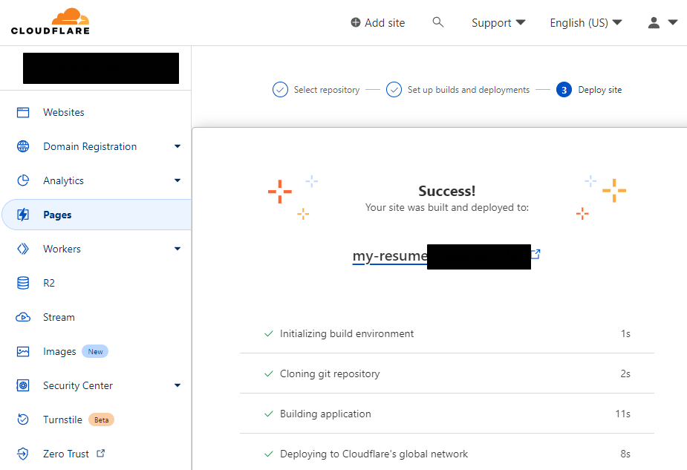Expand the Analytics submenu arrow
This screenshot has height=470, width=687.
tap(178, 181)
